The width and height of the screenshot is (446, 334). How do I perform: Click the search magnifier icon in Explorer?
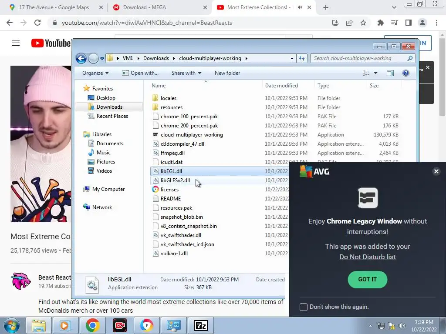(x=410, y=58)
